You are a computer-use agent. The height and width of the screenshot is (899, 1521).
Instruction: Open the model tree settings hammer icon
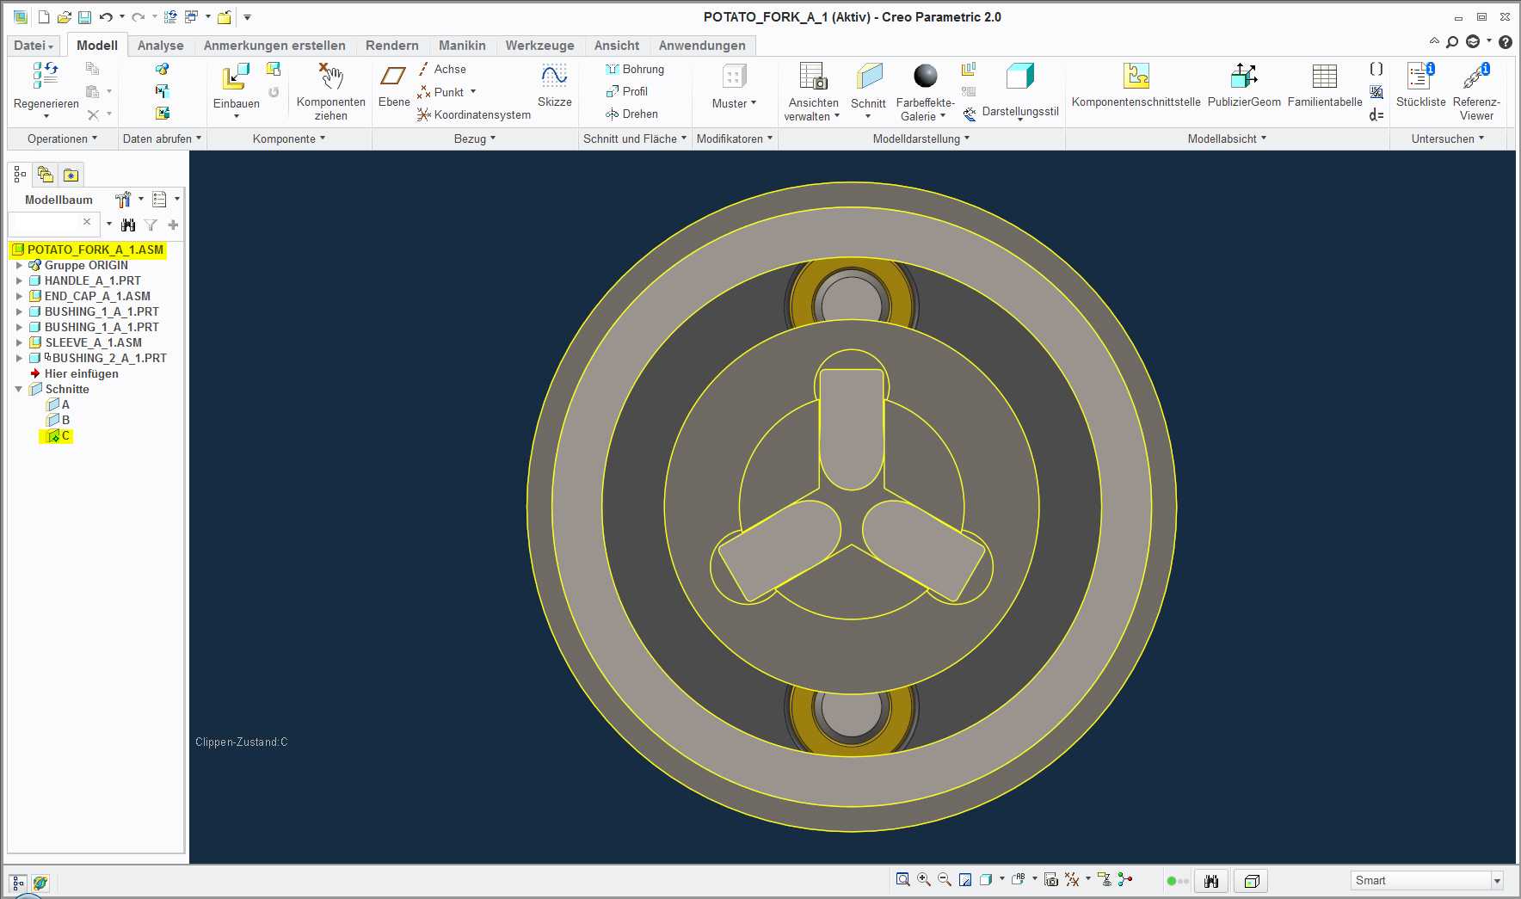(x=123, y=200)
